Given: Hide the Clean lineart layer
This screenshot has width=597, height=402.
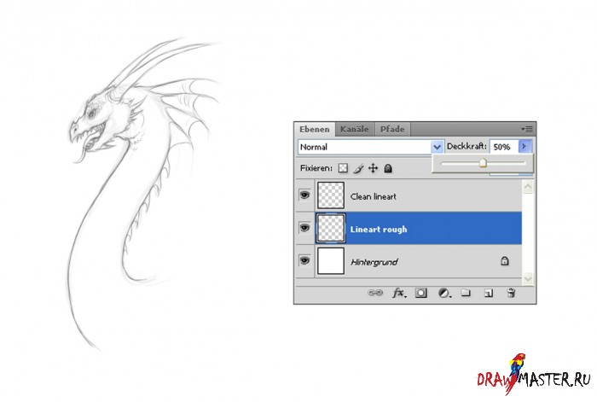Looking at the screenshot, I should tap(304, 195).
